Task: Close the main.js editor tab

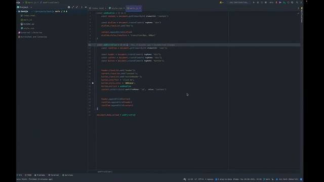Action: (140, 8)
